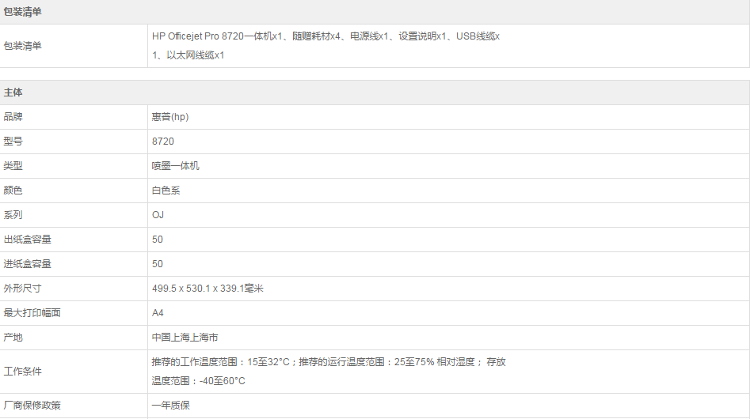Select the 50 value for 进纸盒容量

point(158,264)
